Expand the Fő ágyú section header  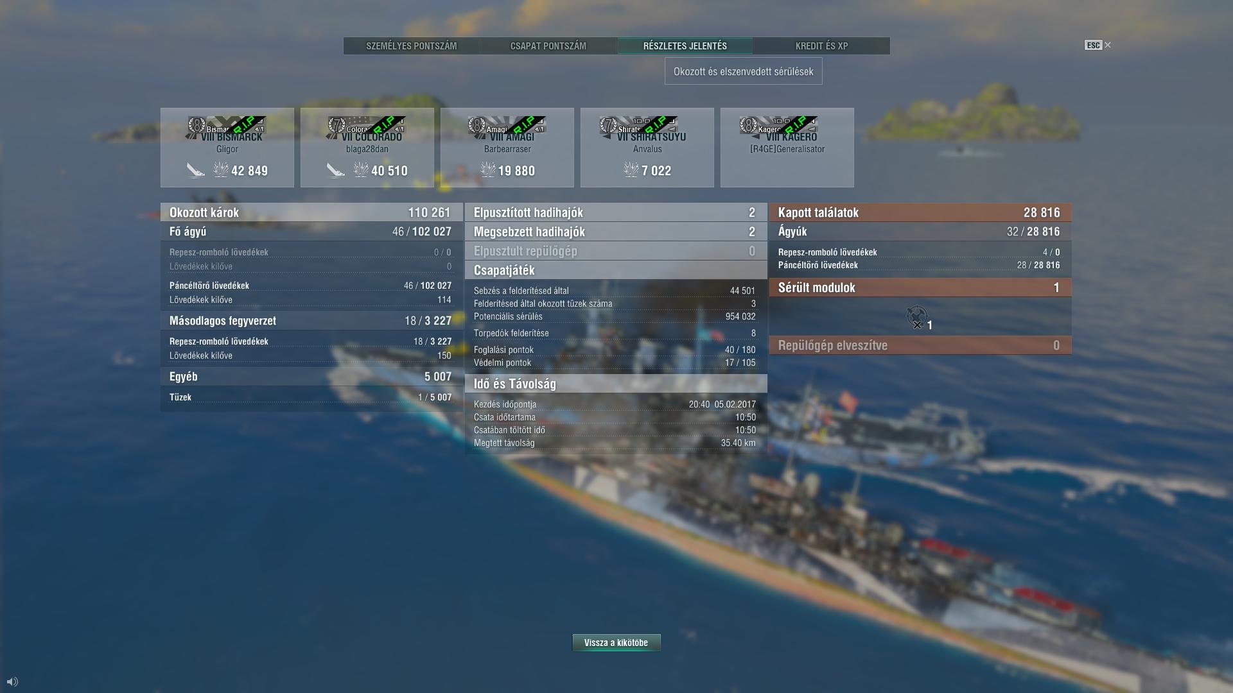(x=311, y=232)
